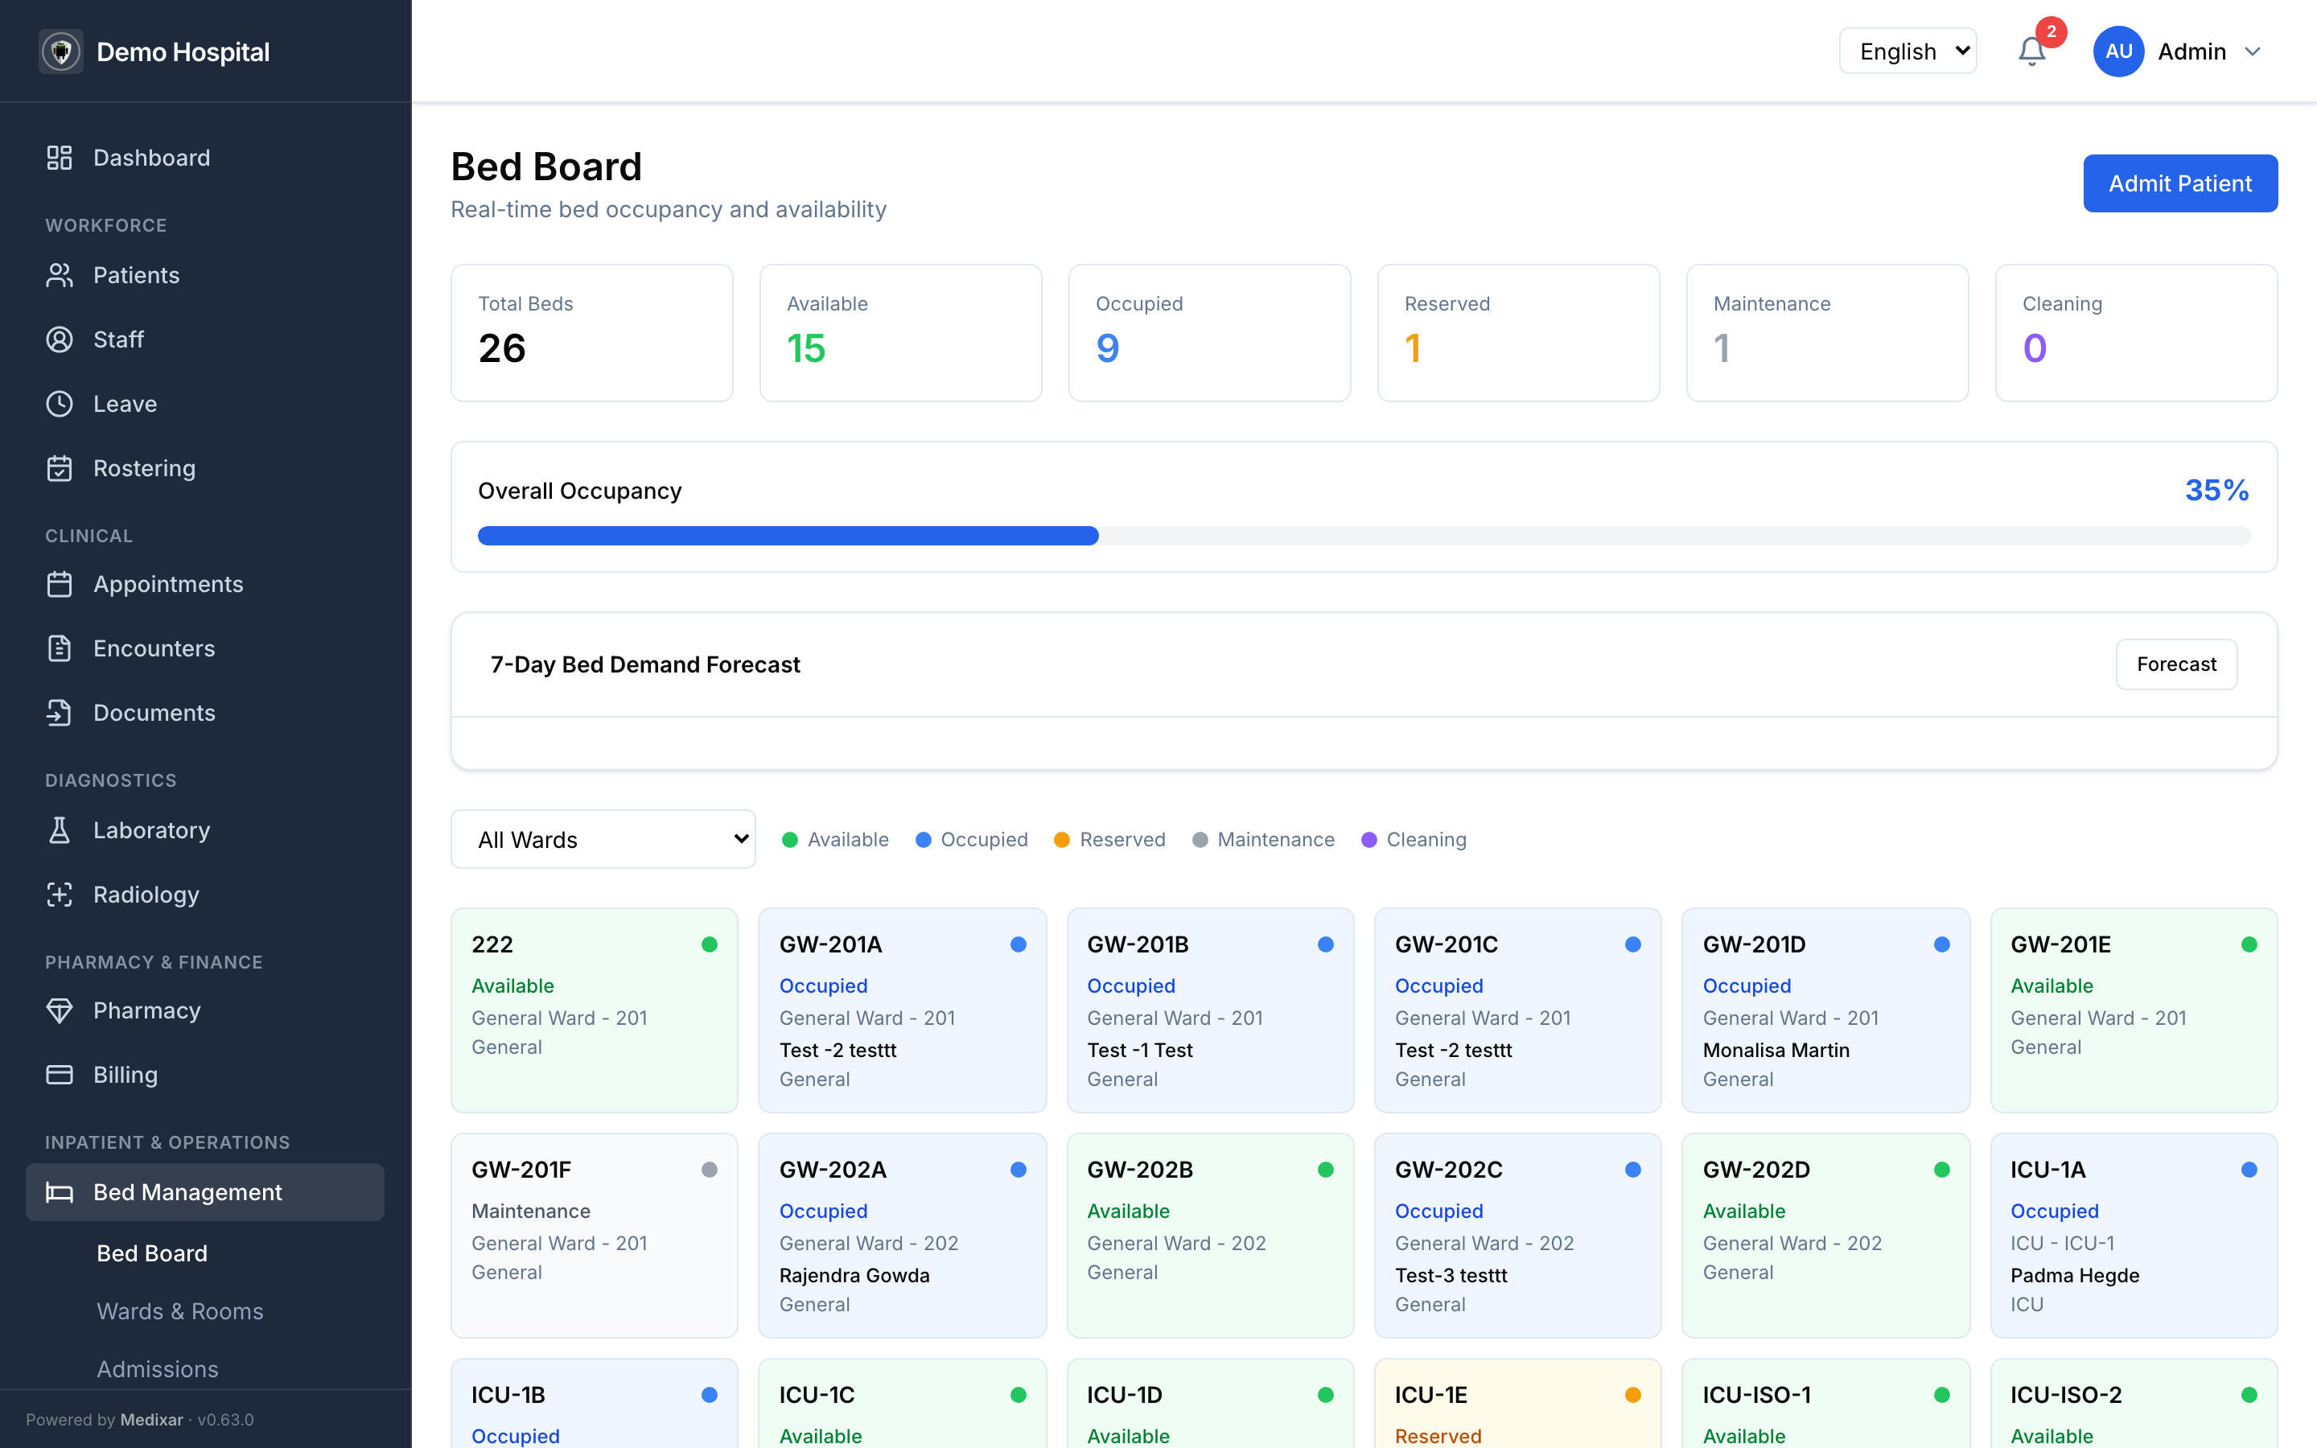
Task: Open Wards & Rooms submenu item
Action: (x=180, y=1311)
